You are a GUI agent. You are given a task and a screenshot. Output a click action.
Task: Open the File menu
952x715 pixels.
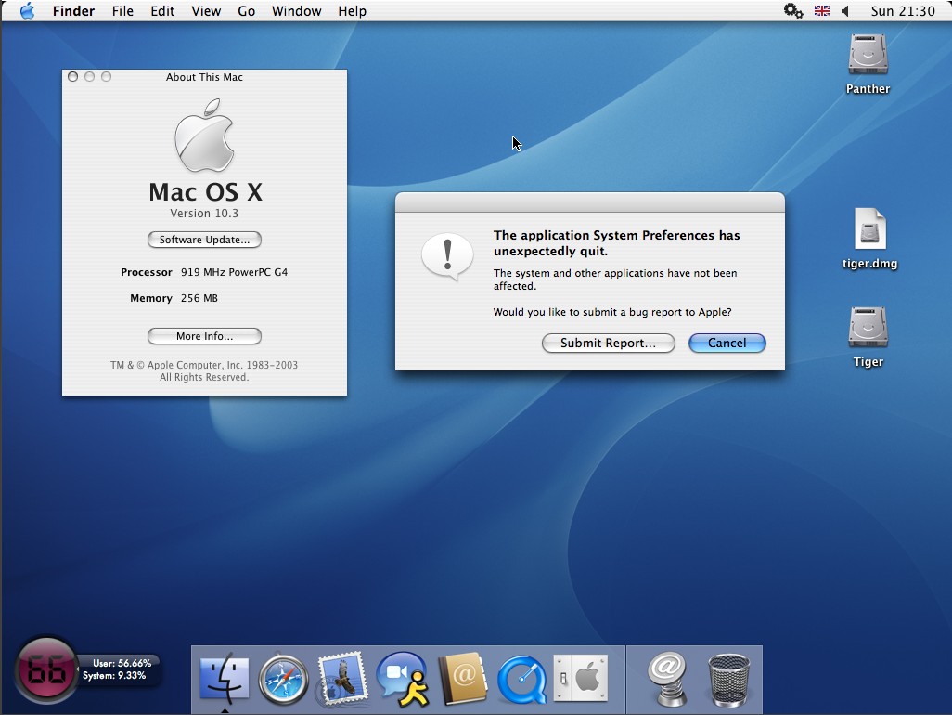122,11
